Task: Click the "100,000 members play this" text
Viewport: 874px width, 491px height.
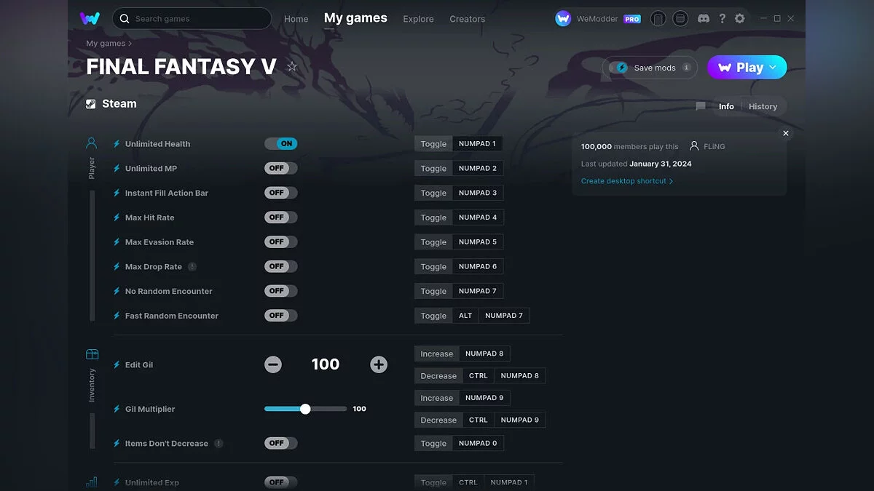Action: click(x=629, y=147)
